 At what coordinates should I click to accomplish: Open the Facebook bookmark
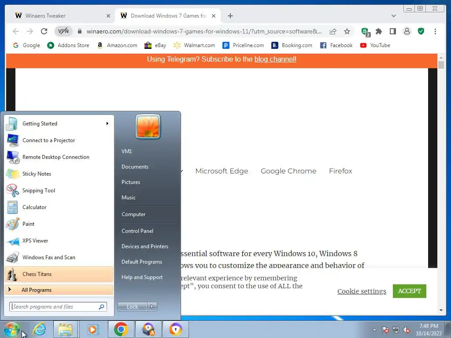coord(336,45)
